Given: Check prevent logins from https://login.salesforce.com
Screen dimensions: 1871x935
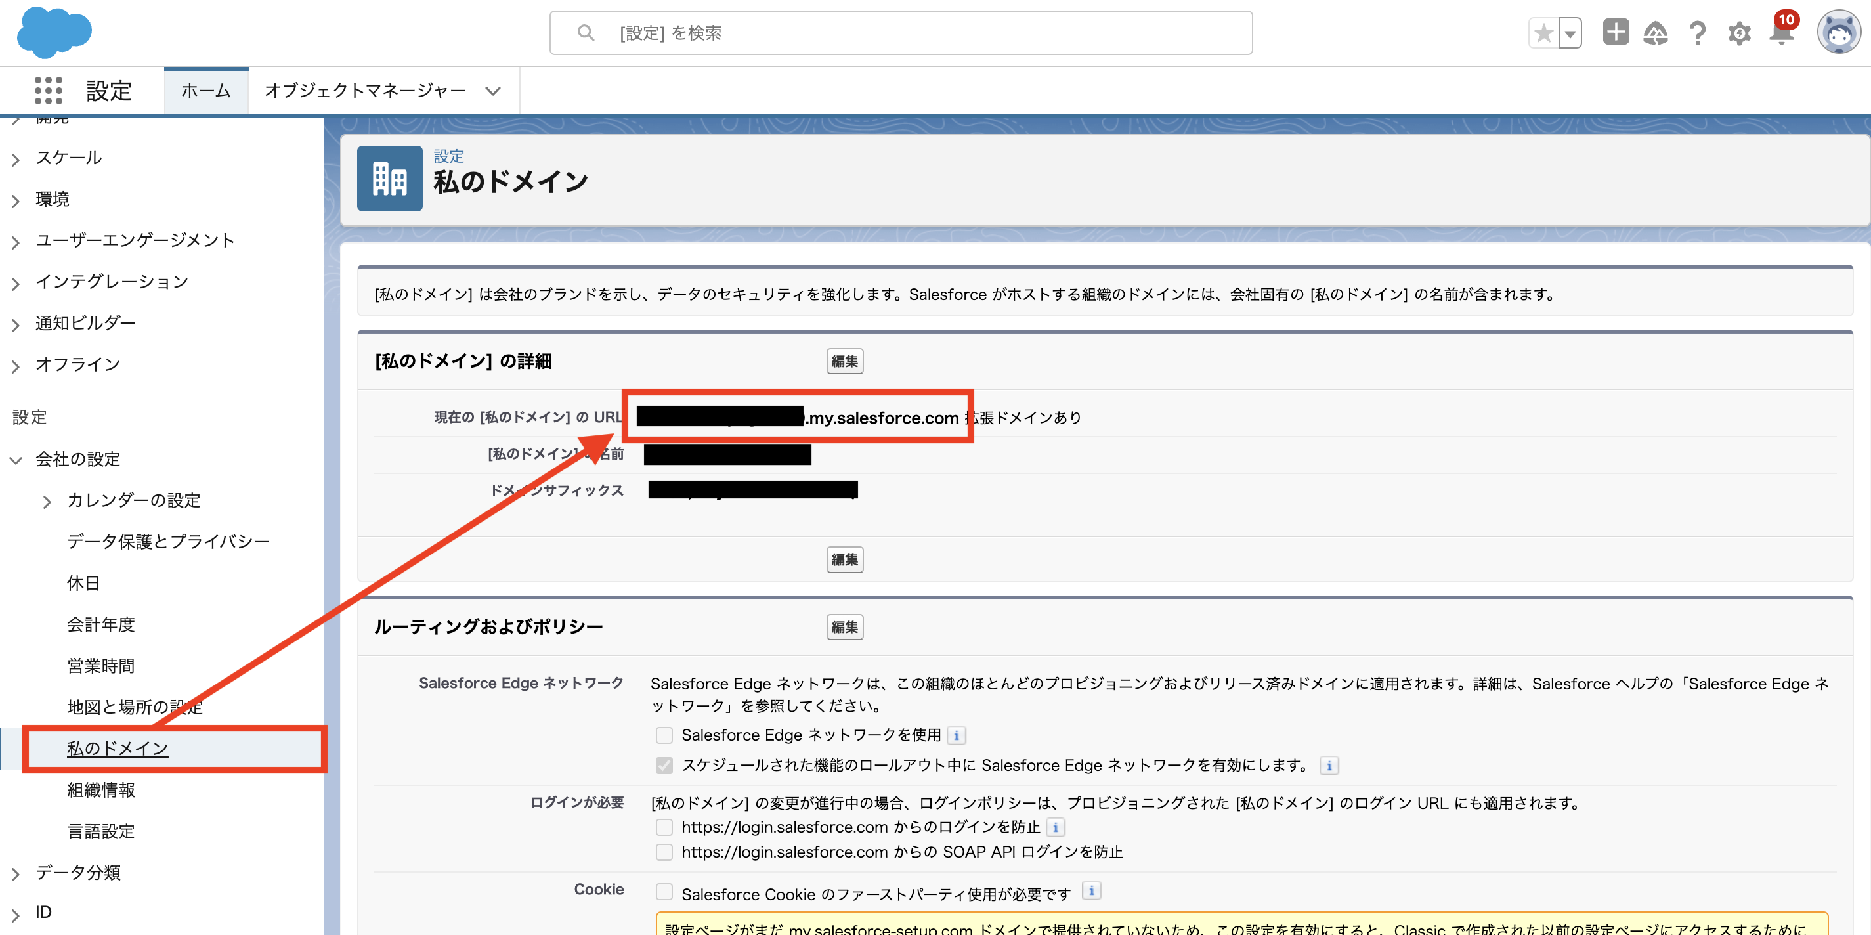Looking at the screenshot, I should [x=663, y=827].
